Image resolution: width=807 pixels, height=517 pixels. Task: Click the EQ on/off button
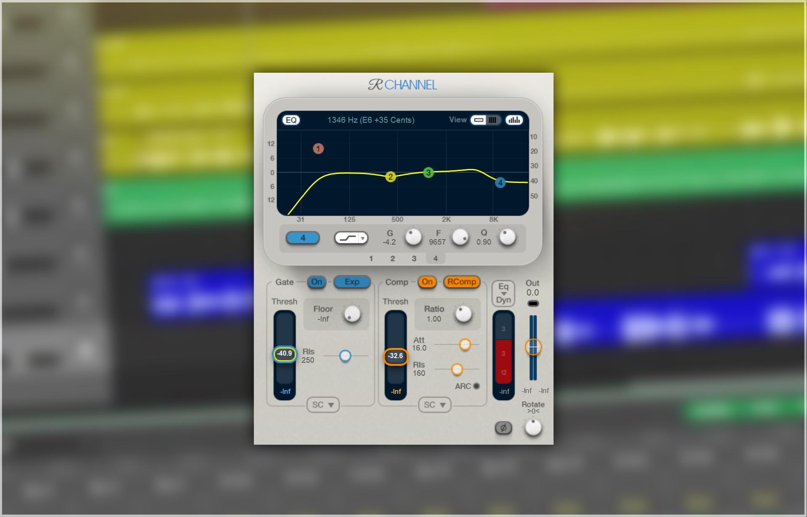click(291, 120)
